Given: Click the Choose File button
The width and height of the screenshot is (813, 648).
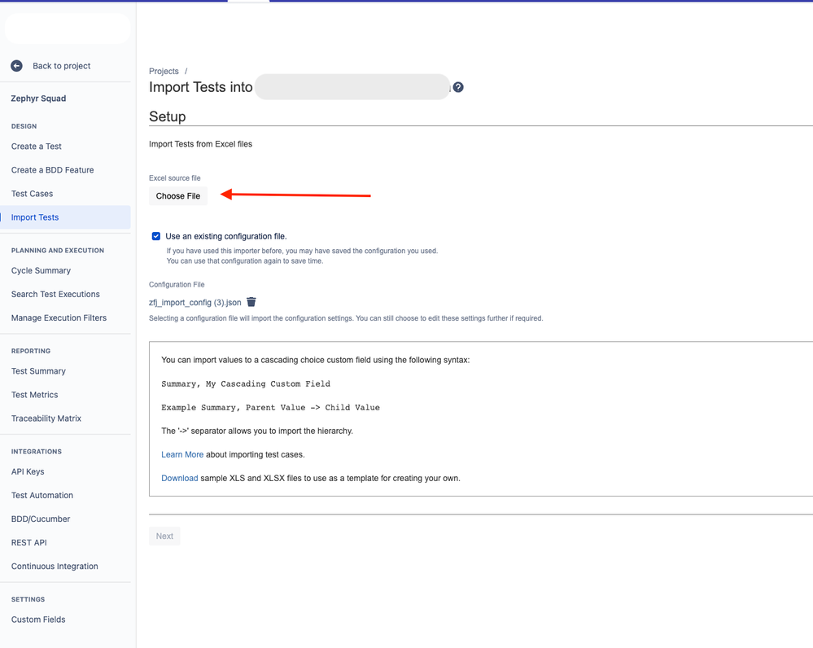Looking at the screenshot, I should coord(178,196).
